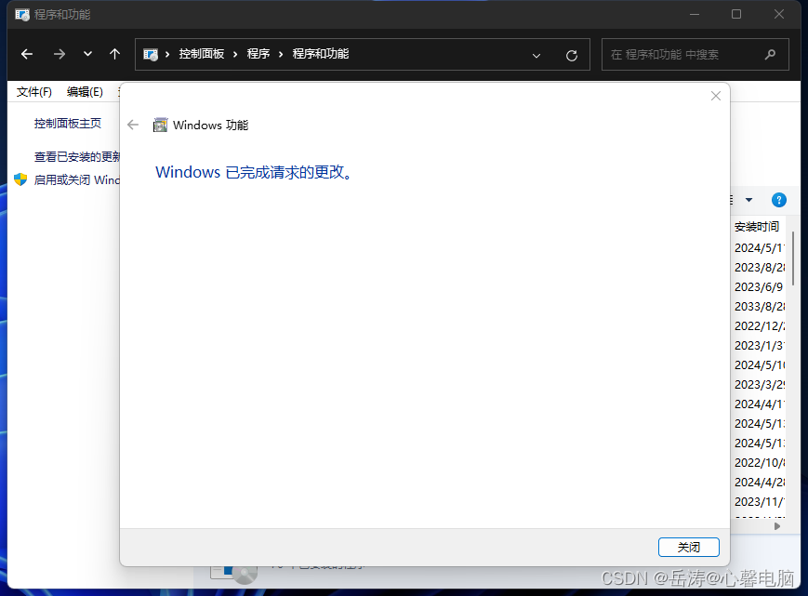Click the 关闭 button in Windows 功能 dialog
Viewport: 808px width, 596px height.
pyautogui.click(x=688, y=547)
